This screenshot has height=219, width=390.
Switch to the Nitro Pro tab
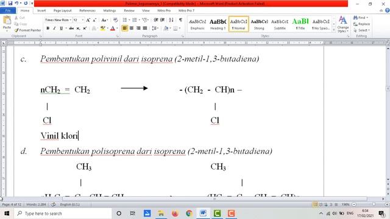(164, 10)
